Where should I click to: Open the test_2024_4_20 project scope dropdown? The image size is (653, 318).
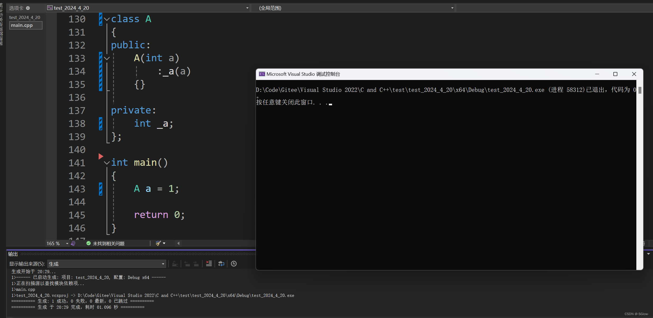click(x=247, y=8)
